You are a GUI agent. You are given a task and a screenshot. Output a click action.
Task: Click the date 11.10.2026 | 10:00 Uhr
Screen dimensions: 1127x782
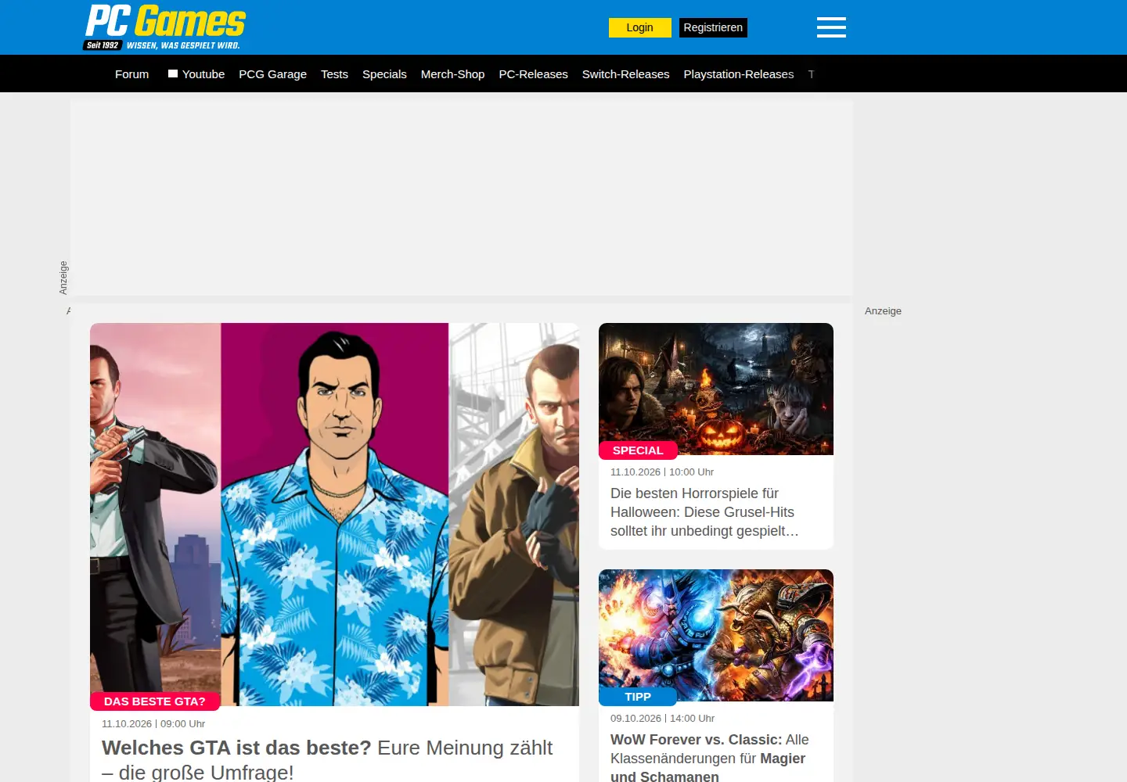click(662, 472)
